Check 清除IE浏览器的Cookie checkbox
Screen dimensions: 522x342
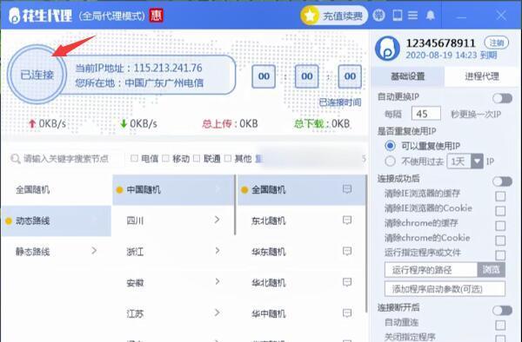[500, 211]
